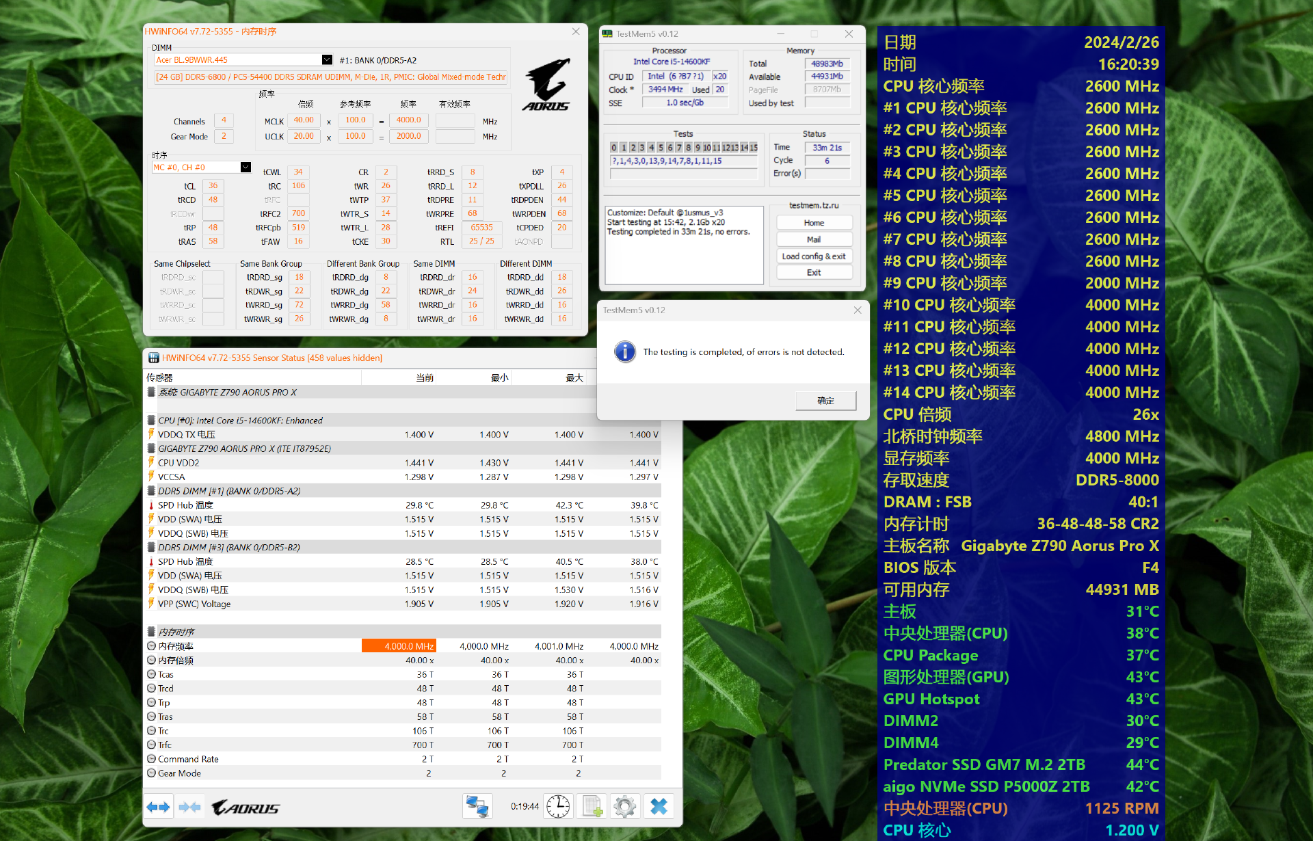
Task: Click the info icon in completion dialog
Action: [x=624, y=351]
